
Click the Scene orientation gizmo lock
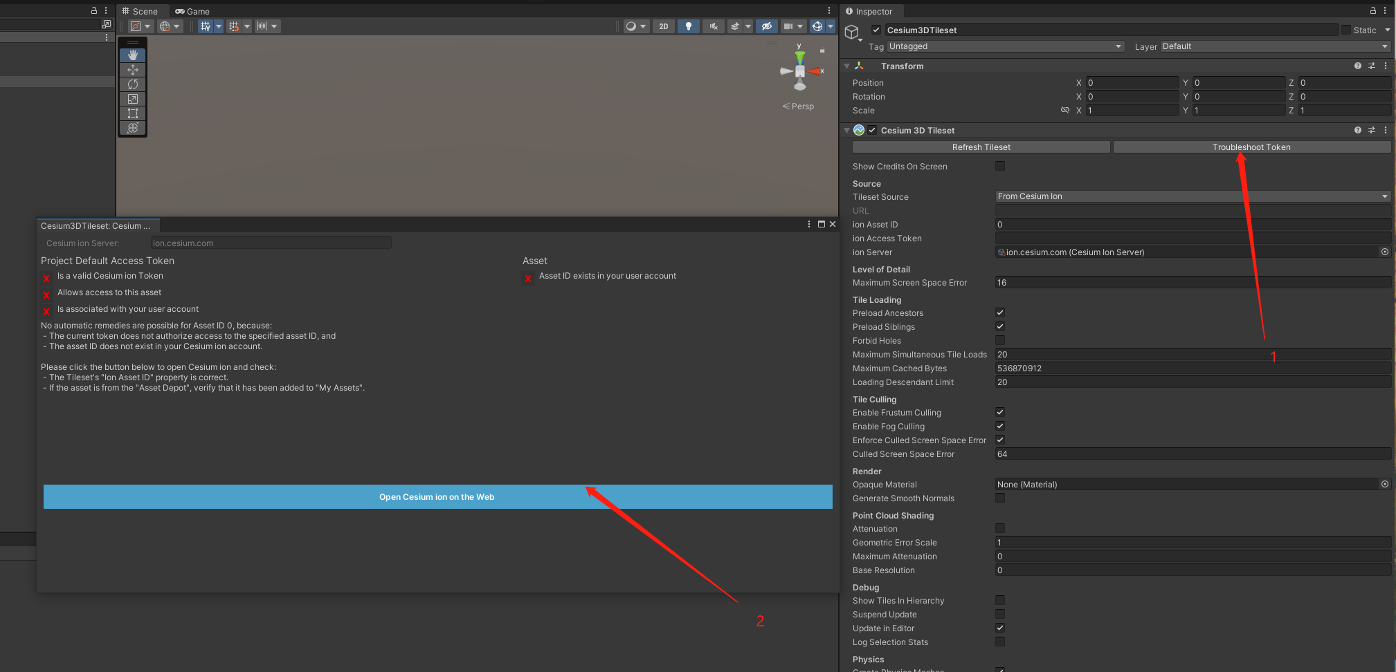click(822, 50)
